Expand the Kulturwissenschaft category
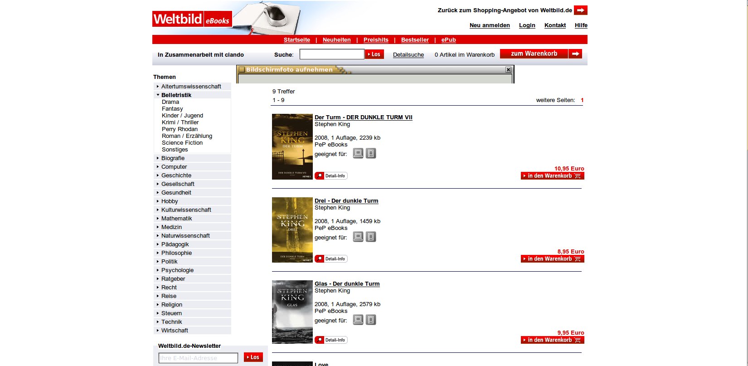The image size is (748, 366). 158,210
